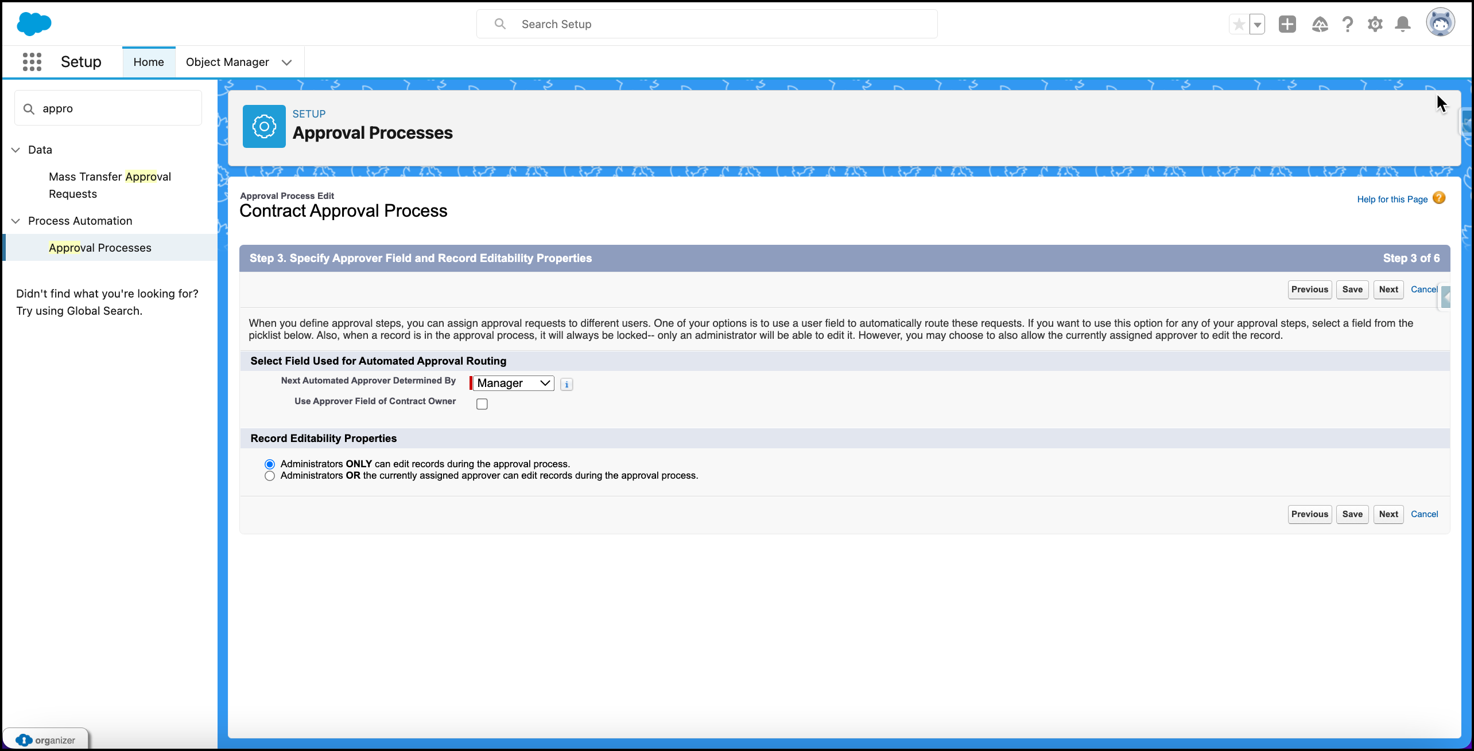
Task: Click the info icon beside Manager picklist
Action: pos(567,384)
